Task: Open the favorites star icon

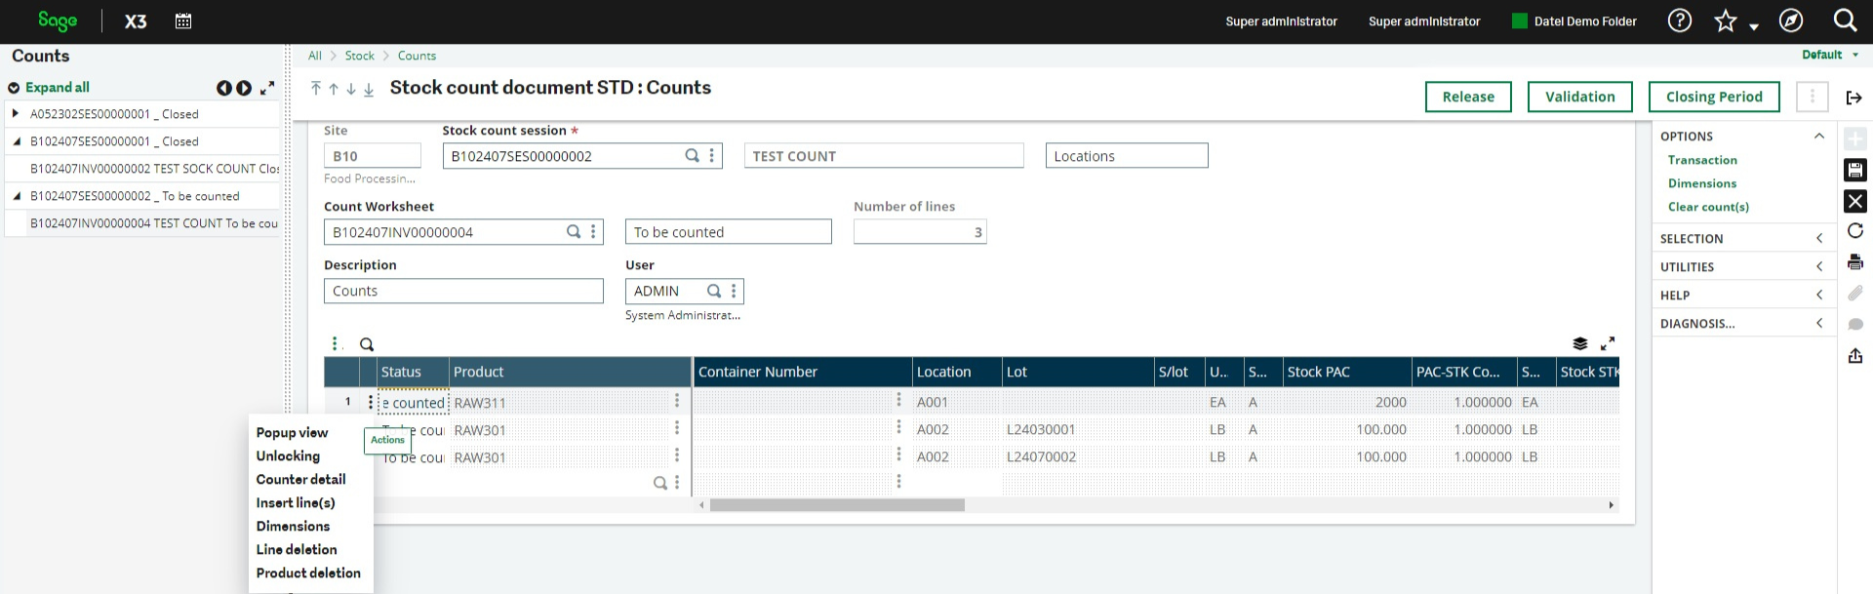Action: pos(1725,20)
